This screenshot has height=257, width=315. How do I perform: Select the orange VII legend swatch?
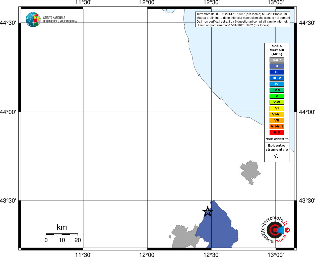tap(277, 120)
